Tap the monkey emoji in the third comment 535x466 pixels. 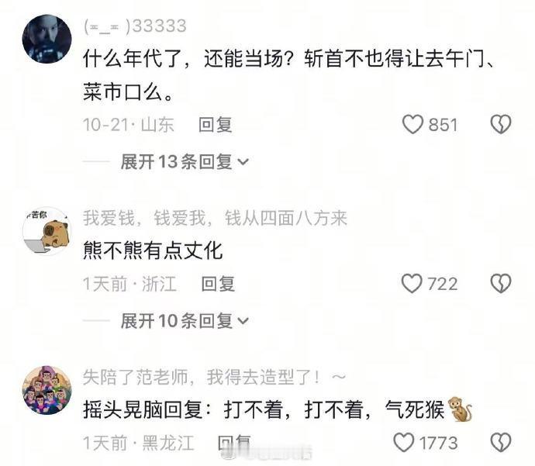click(x=460, y=409)
